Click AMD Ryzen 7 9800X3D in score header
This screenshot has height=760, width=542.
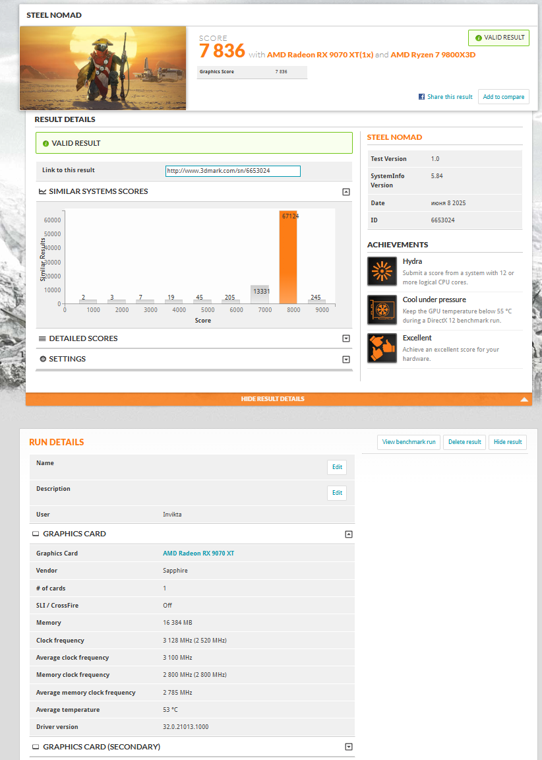[x=433, y=55]
